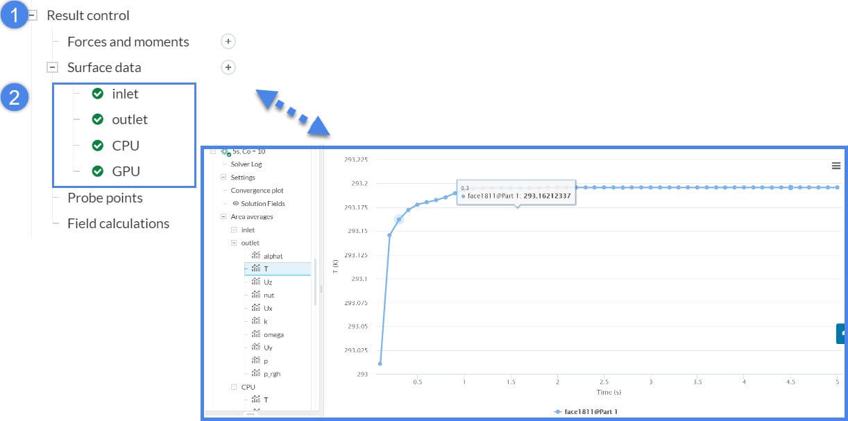Add new Surface data with plus icon

click(228, 67)
